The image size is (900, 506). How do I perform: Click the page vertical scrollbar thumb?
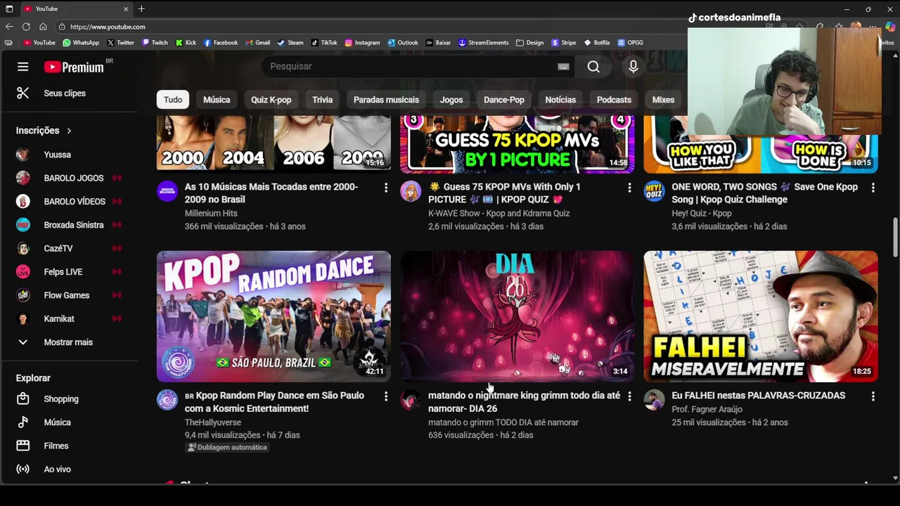[x=895, y=238]
